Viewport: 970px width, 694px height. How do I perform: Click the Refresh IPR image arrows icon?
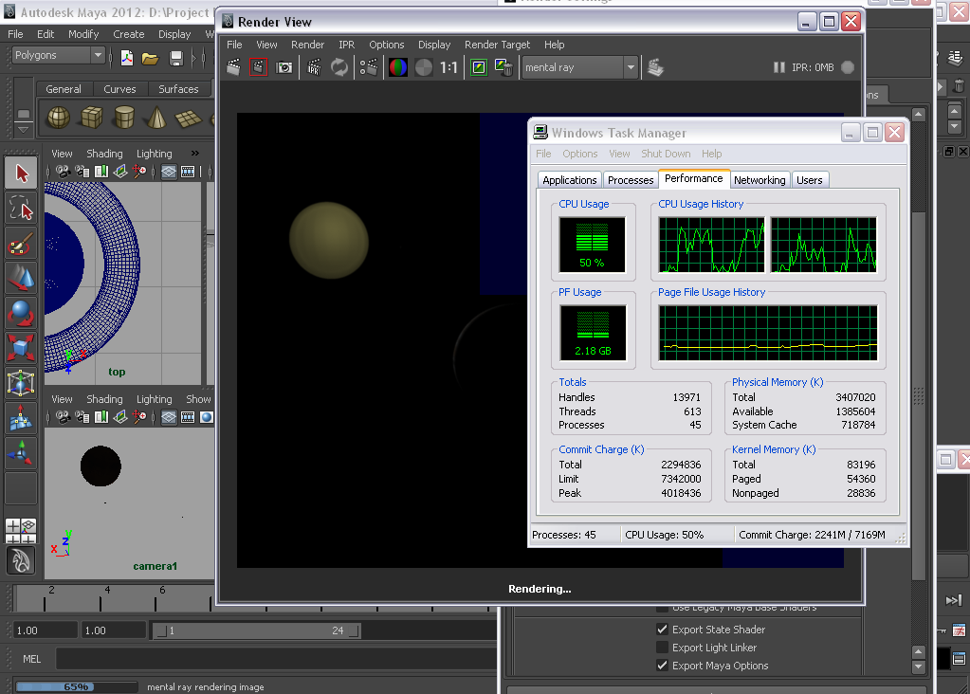coord(339,67)
